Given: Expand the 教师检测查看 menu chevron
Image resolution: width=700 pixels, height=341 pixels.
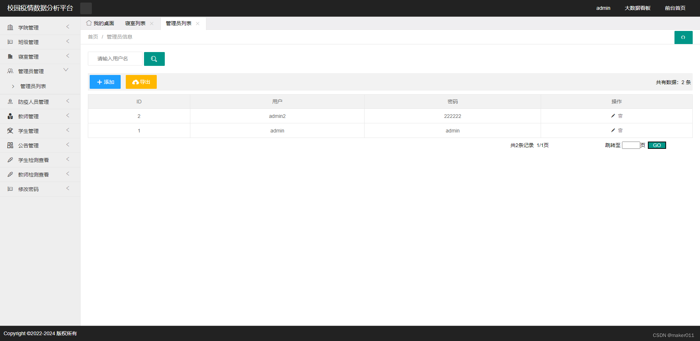Looking at the screenshot, I should (x=68, y=174).
